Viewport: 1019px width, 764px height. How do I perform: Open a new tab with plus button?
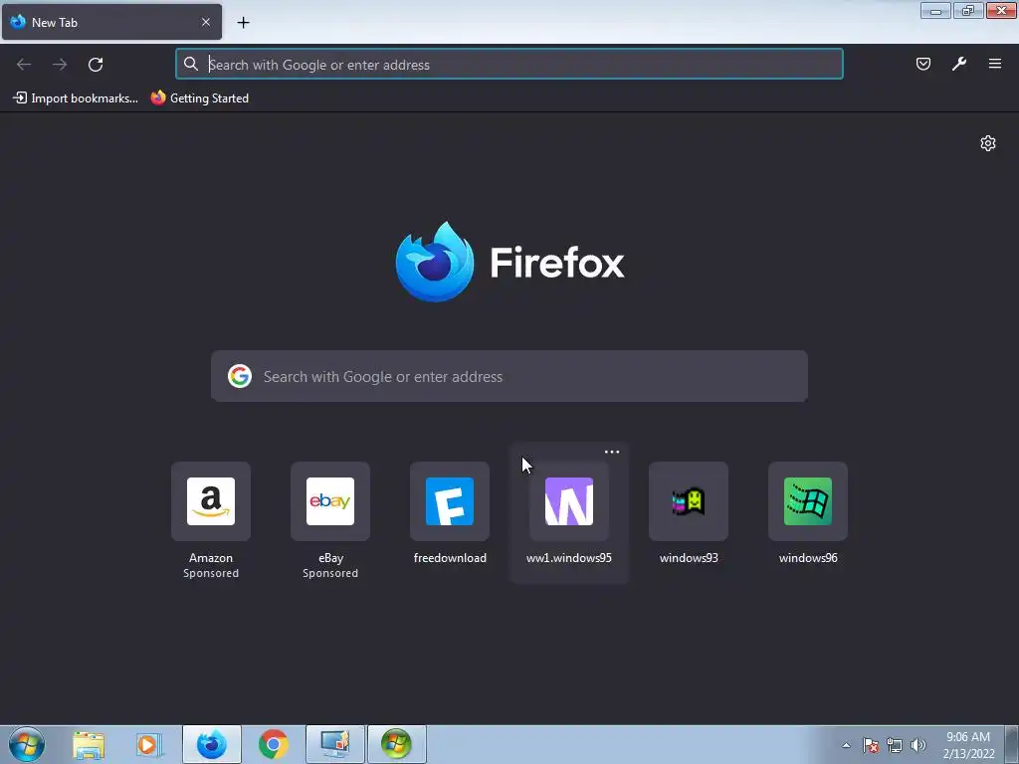243,23
